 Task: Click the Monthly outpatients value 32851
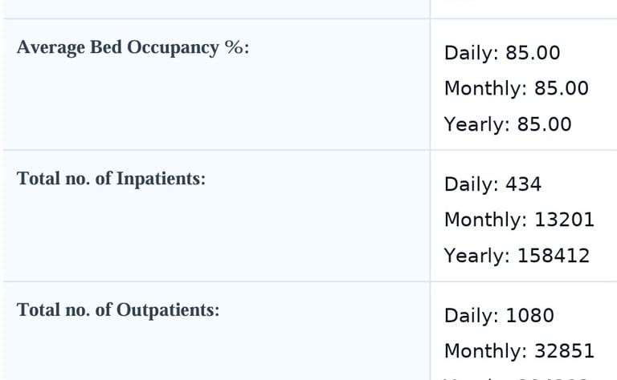pyautogui.click(x=519, y=351)
